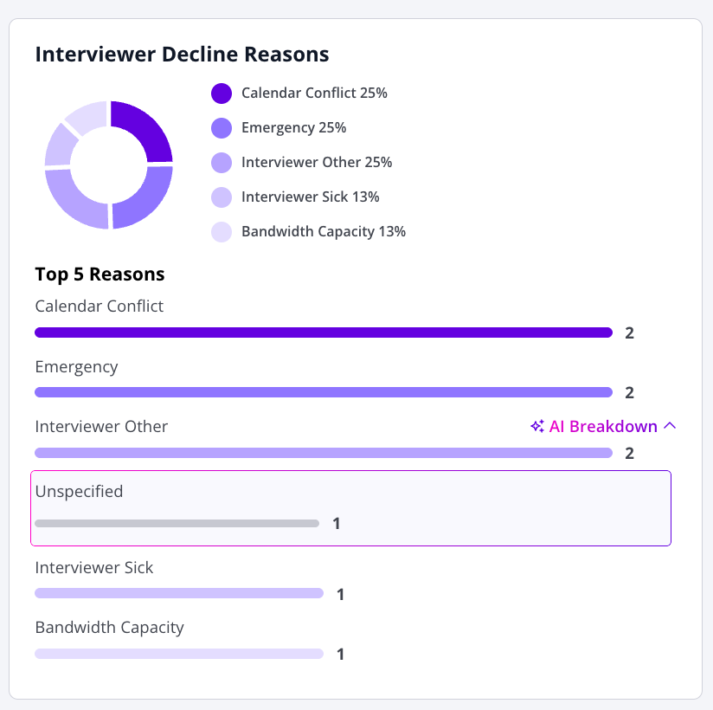Select the Emergency 25% legend label
The image size is (713, 710).
point(293,128)
